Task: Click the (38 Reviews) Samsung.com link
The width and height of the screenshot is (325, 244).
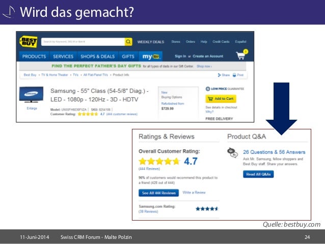Action: coord(148,211)
